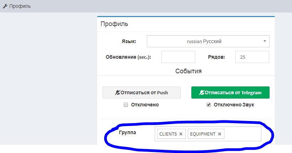The height and width of the screenshot is (153, 292).
Task: Focus the Обновление (sec.) input field
Action: (x=178, y=57)
